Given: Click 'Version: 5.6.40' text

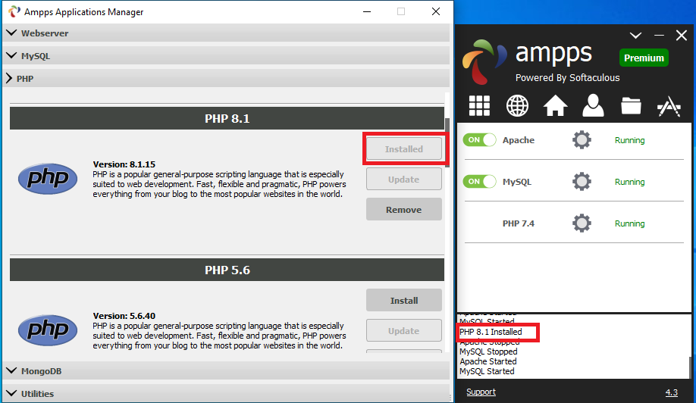Looking at the screenshot, I should point(124,316).
